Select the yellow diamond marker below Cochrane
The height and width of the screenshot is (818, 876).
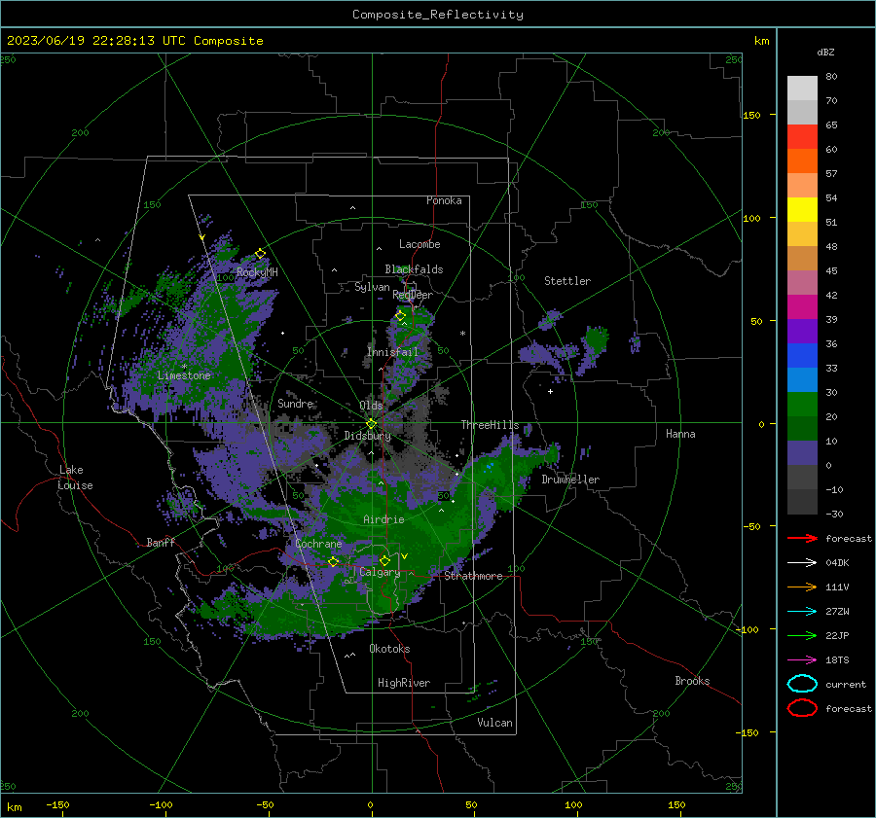click(x=333, y=562)
